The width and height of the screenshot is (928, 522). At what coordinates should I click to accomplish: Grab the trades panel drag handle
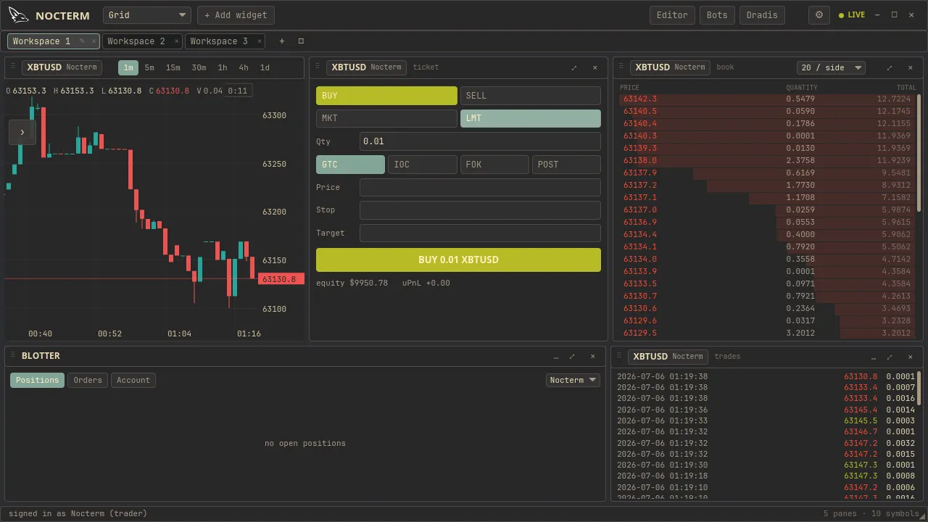click(619, 356)
